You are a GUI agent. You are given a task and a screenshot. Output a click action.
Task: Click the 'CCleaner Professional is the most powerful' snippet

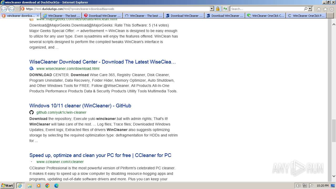click(x=102, y=174)
